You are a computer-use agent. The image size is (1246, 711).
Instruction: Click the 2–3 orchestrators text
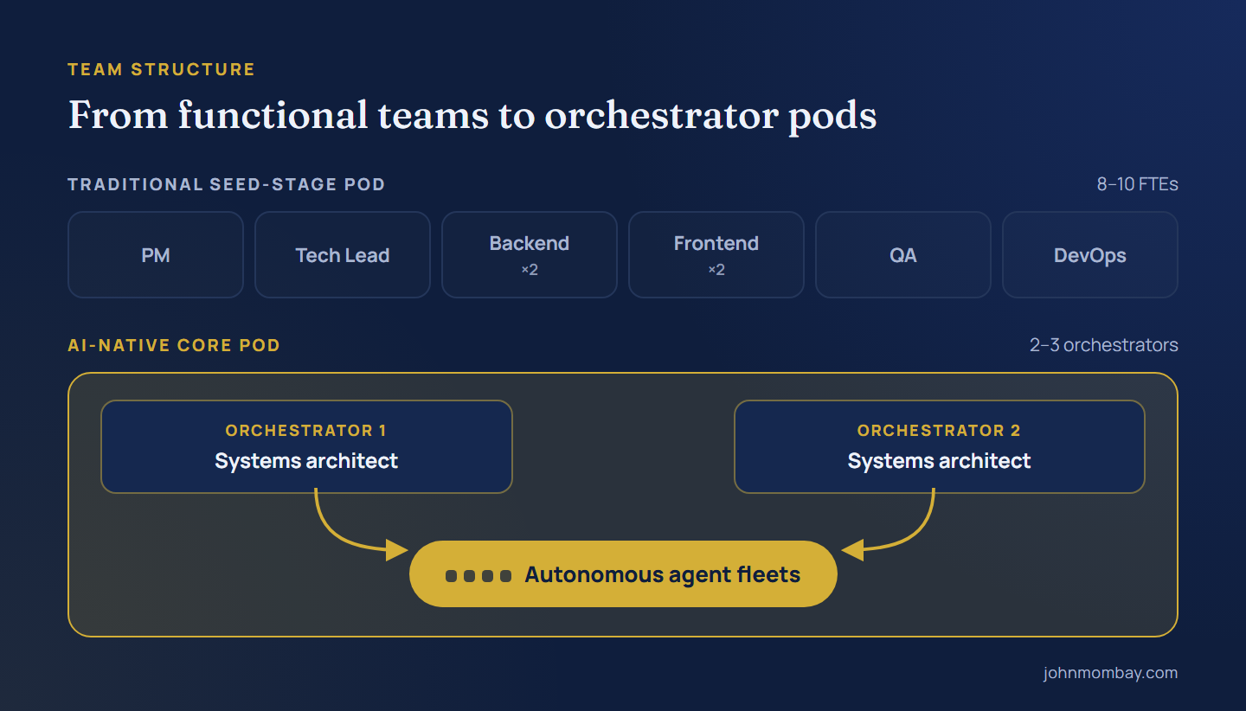pyautogui.click(x=1104, y=345)
